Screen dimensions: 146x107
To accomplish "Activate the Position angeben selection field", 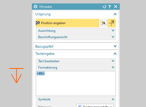I will (x=68, y=23).
